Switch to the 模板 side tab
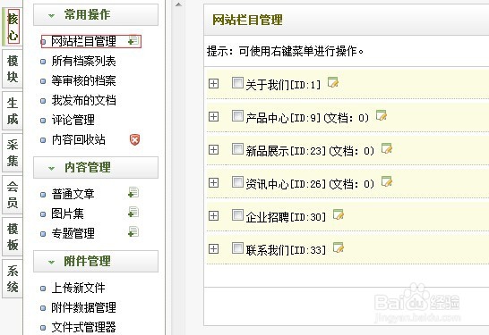 click(13, 237)
